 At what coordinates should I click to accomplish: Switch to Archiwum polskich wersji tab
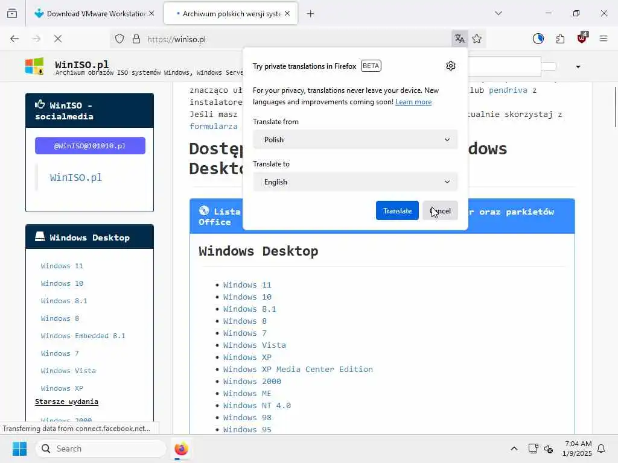(x=231, y=14)
